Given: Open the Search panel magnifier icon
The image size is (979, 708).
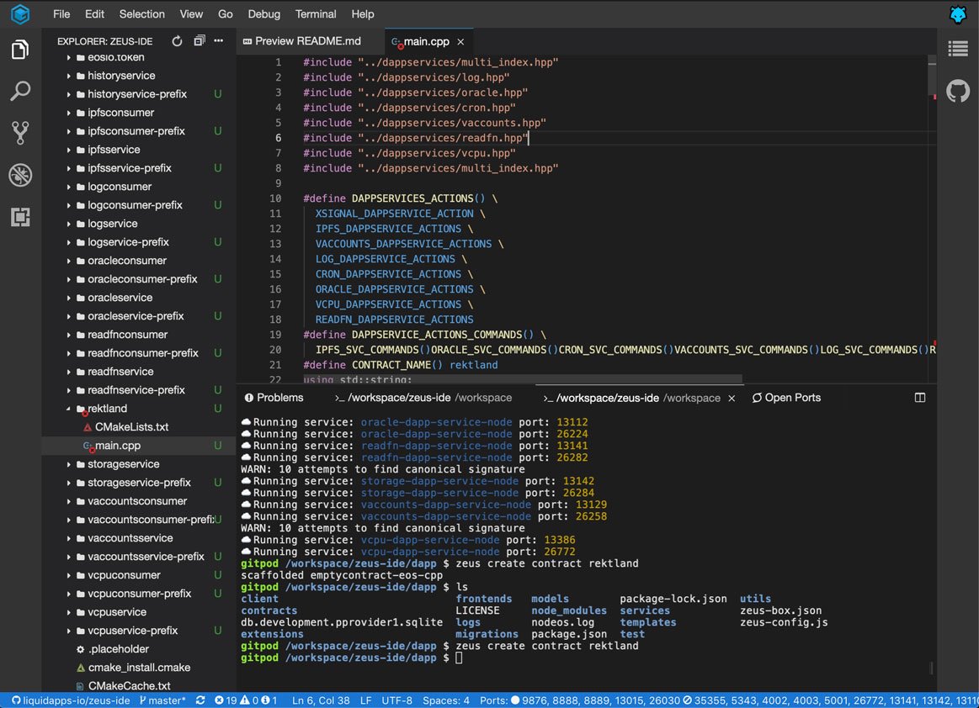Looking at the screenshot, I should click(20, 92).
